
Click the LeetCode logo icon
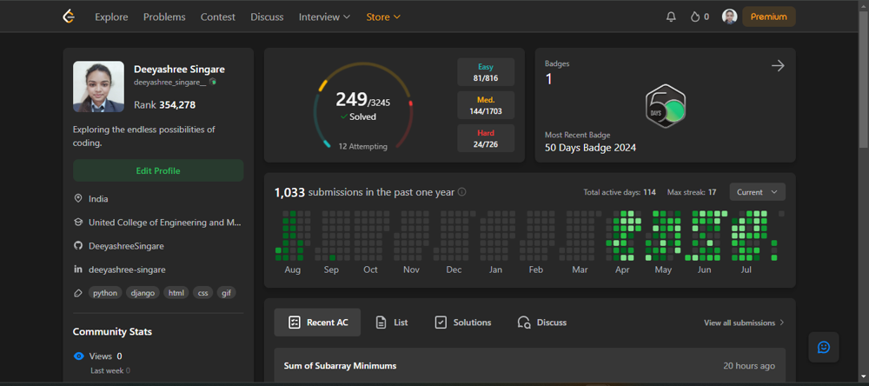tap(70, 17)
